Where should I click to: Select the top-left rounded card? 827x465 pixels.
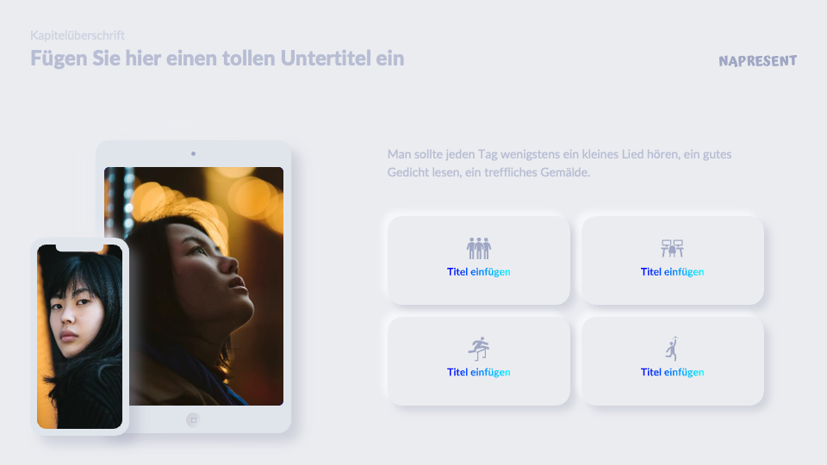point(478,260)
